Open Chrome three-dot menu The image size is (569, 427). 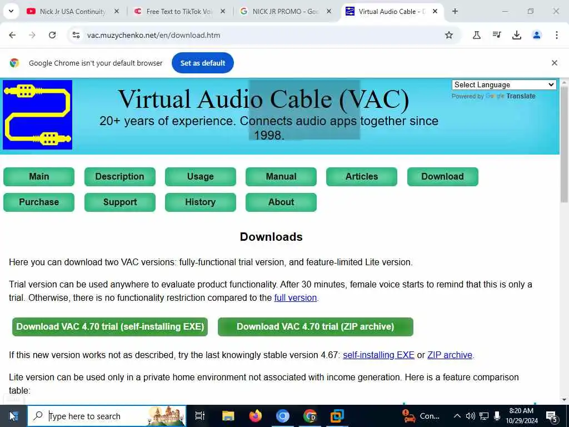point(557,35)
